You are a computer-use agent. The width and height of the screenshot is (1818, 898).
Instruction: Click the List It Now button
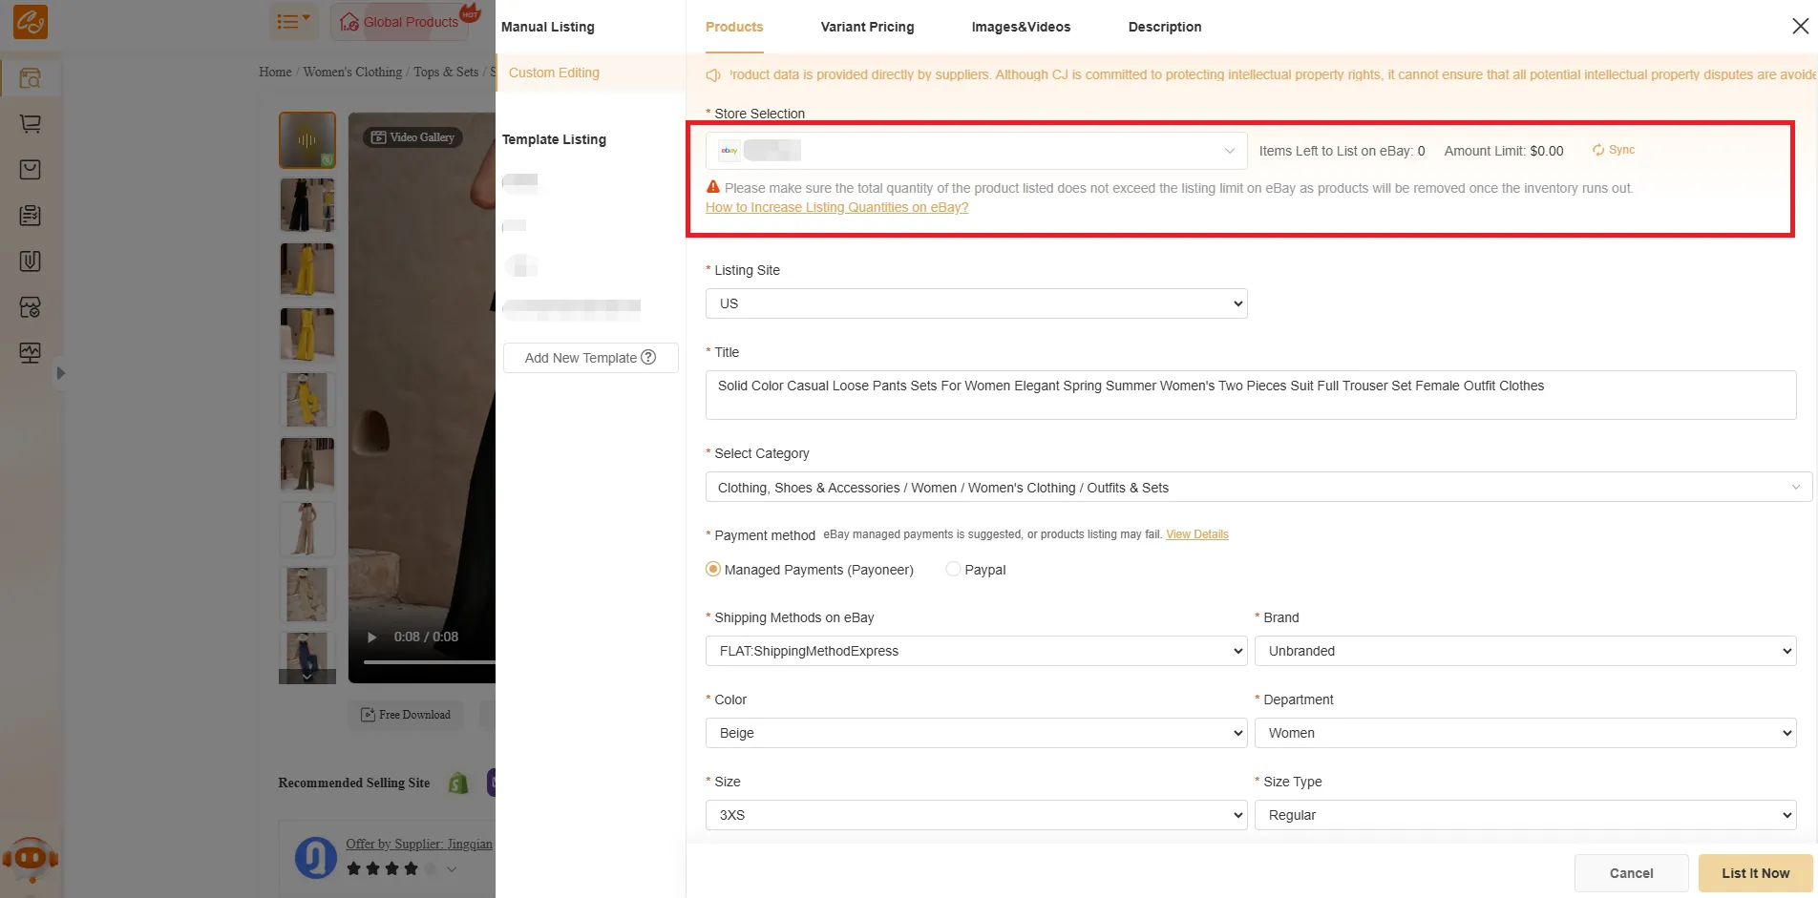(x=1755, y=873)
